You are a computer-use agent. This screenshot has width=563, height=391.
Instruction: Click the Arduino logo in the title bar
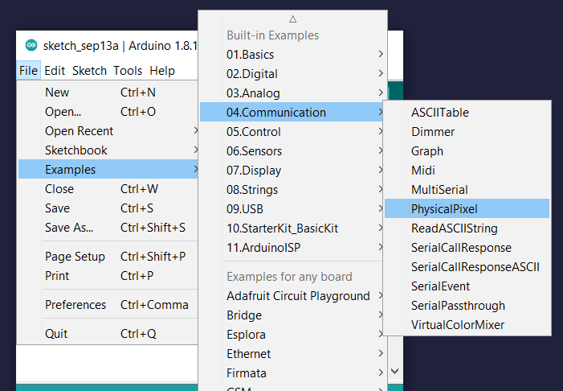[31, 45]
